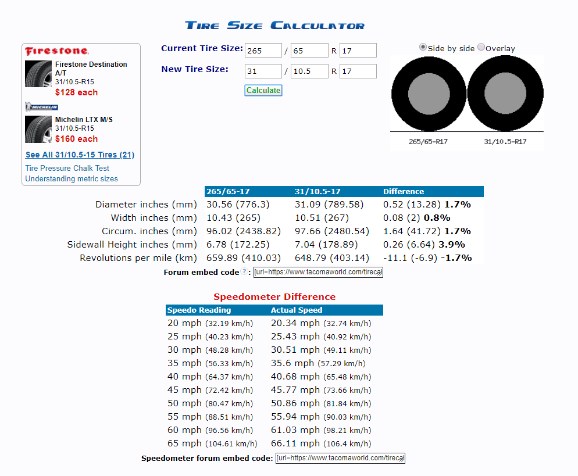Click the Actual Speed column header
Viewport: 578px width, 476px height.
(297, 310)
